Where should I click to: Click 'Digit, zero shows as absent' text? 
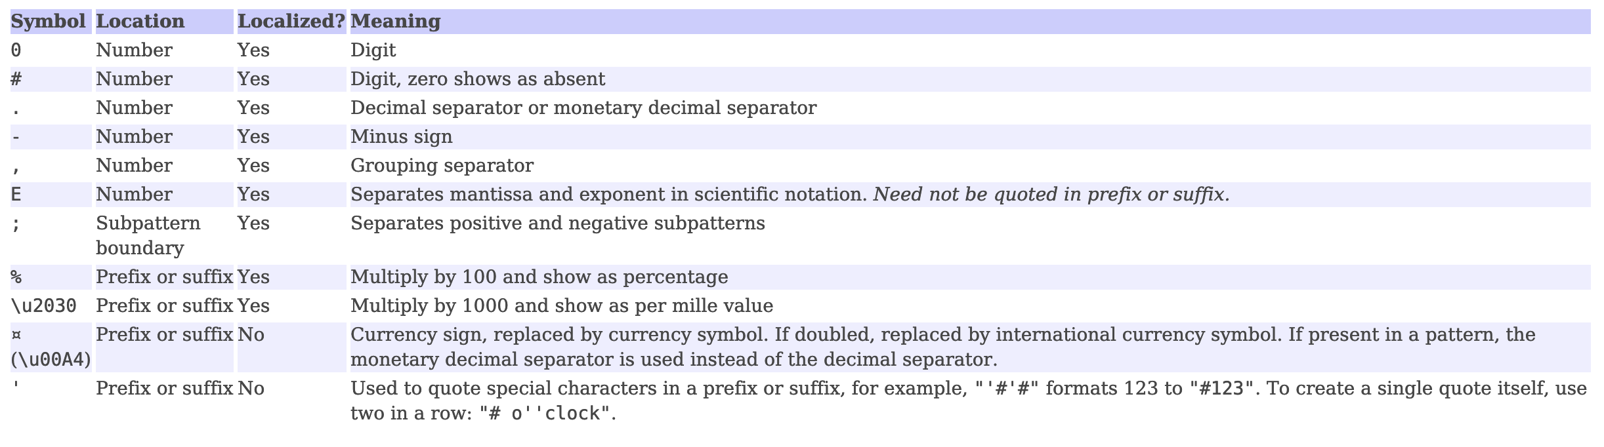[x=477, y=79]
